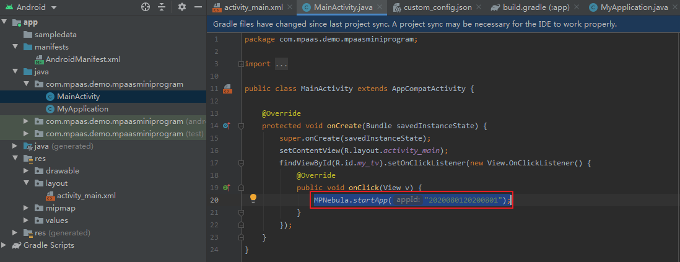Expand the folded import statements

click(x=241, y=64)
